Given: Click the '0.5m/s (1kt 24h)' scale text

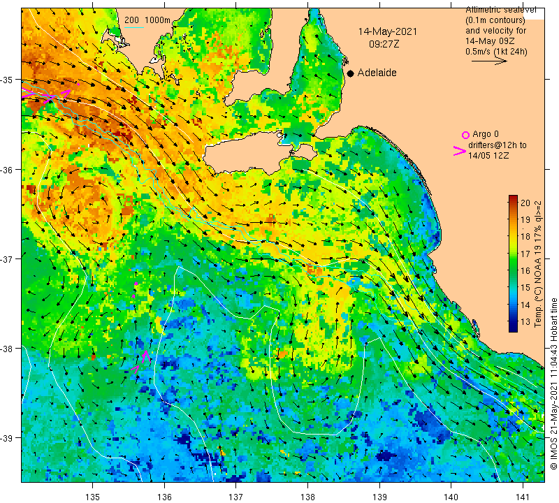Looking at the screenshot, I should (496, 52).
